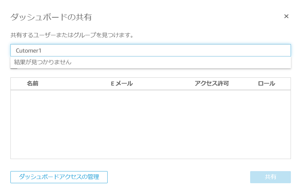This screenshot has height=193, width=302.
Task: Click the アクセス許可 column header
Action: pos(211,83)
